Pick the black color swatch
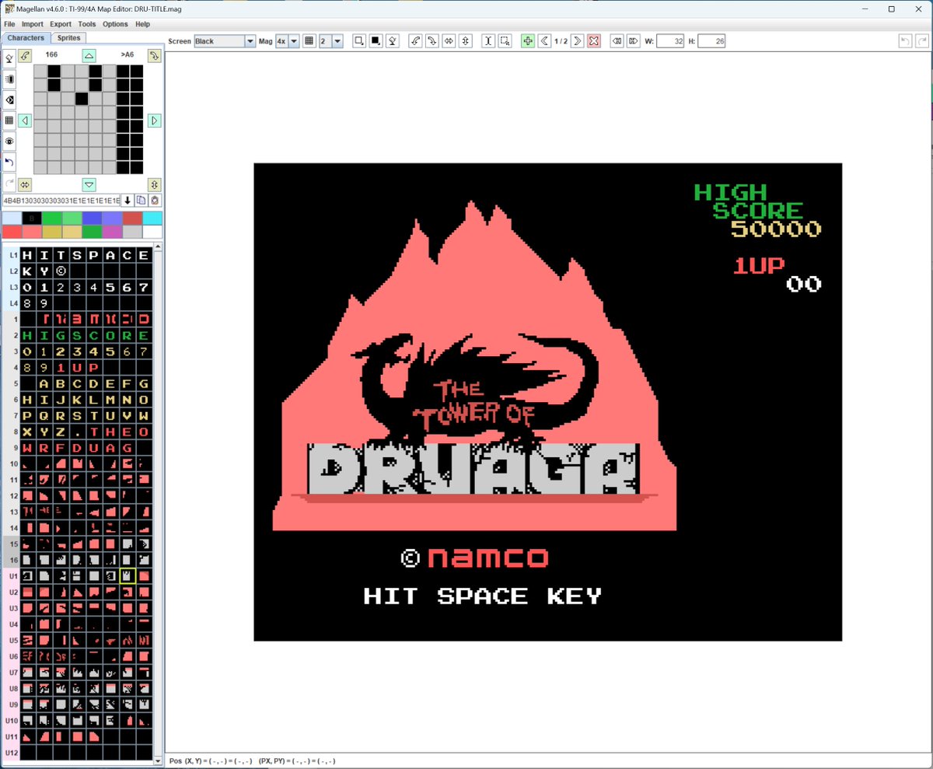Viewport: 933px width, 769px height. click(32, 218)
